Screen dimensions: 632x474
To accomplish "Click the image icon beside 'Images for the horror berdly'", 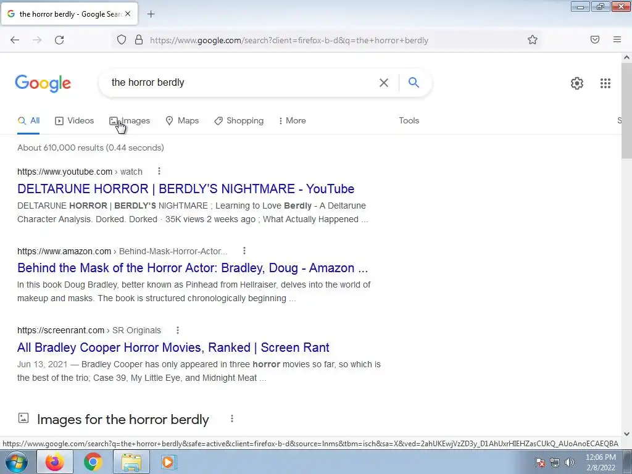I will tap(23, 418).
